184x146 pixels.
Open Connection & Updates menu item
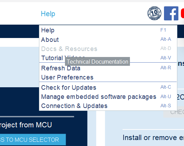[x=108, y=106]
